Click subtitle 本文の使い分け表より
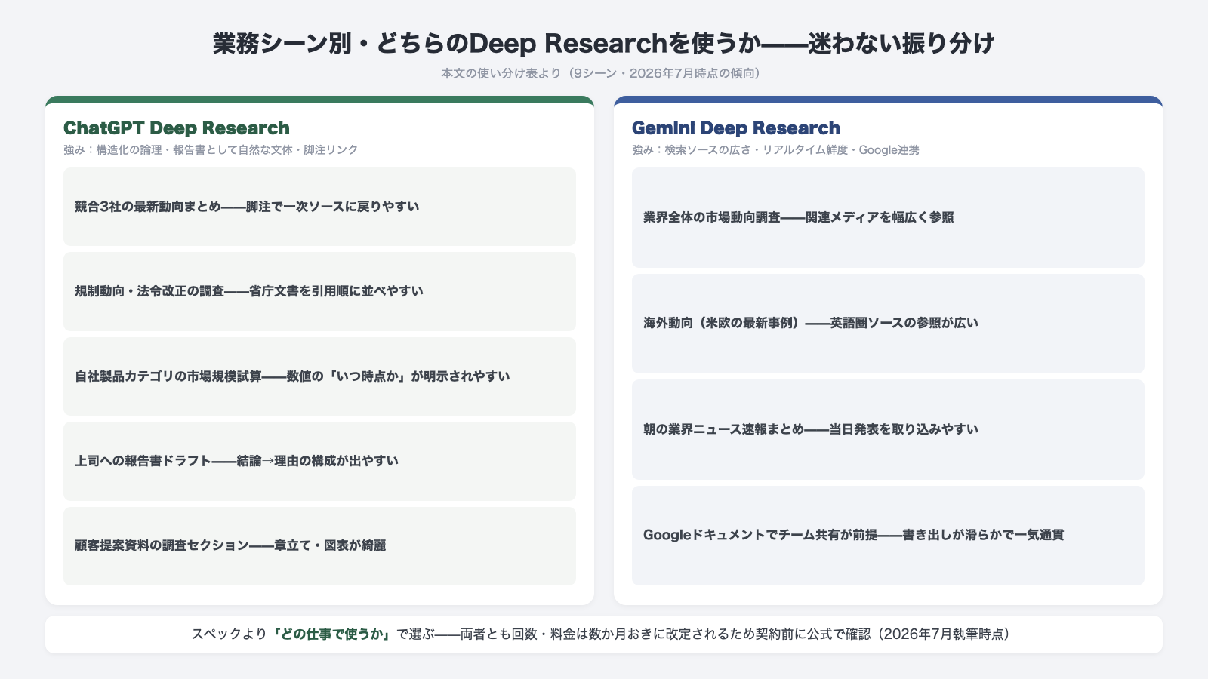The height and width of the screenshot is (679, 1208). click(x=600, y=73)
